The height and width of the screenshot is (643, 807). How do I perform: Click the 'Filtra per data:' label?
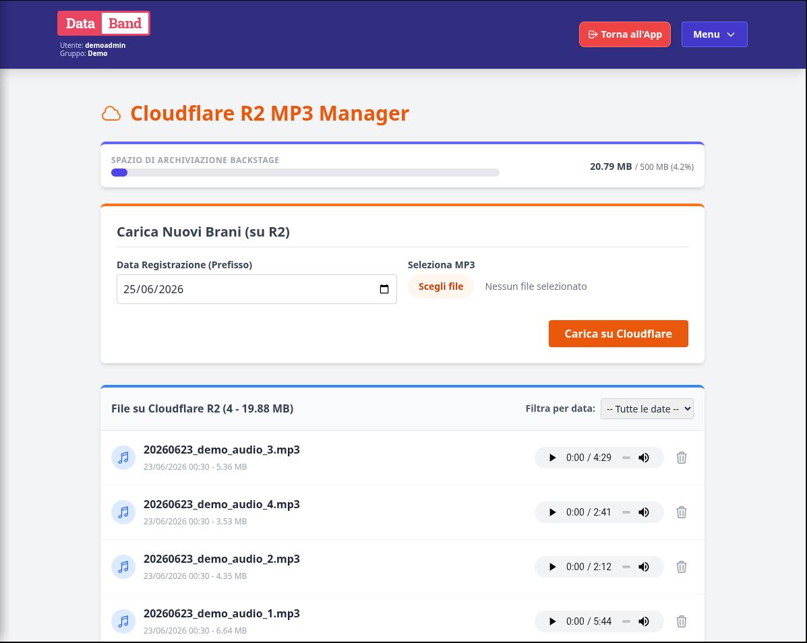coord(560,408)
